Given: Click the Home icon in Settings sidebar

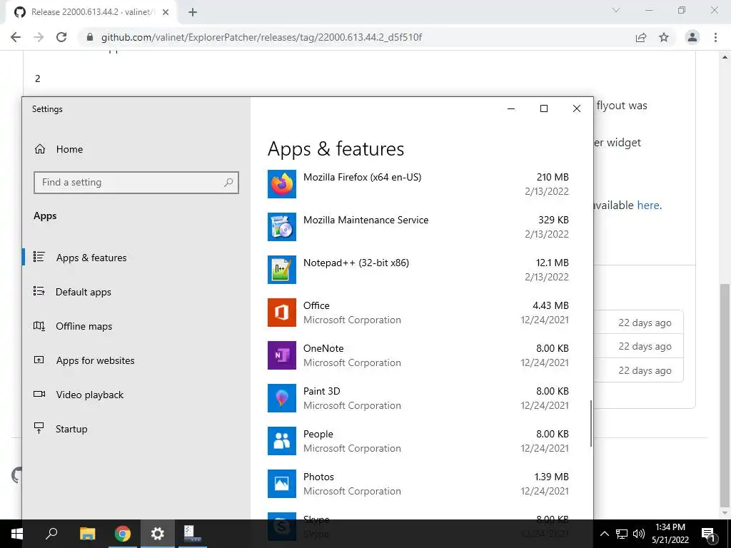Looking at the screenshot, I should 40,149.
